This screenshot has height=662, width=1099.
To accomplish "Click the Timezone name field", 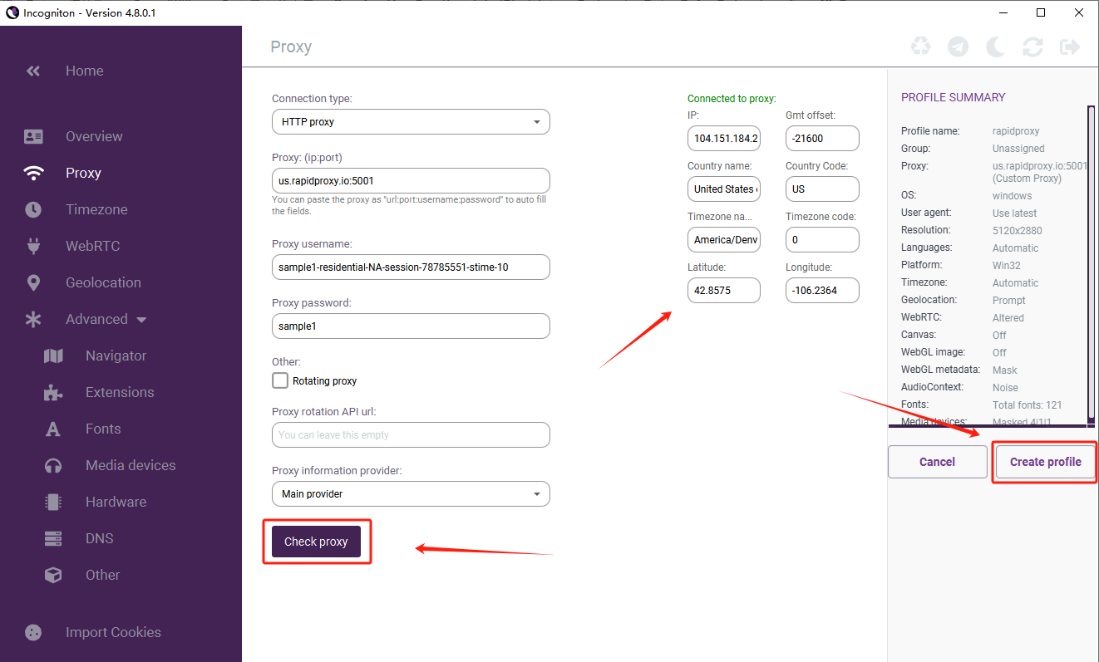I will point(724,239).
